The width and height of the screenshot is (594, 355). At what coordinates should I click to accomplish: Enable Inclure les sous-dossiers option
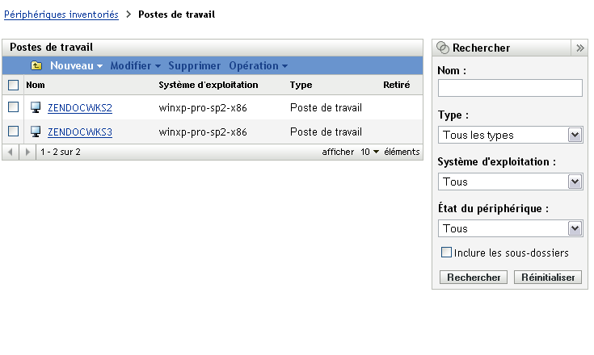click(x=446, y=253)
